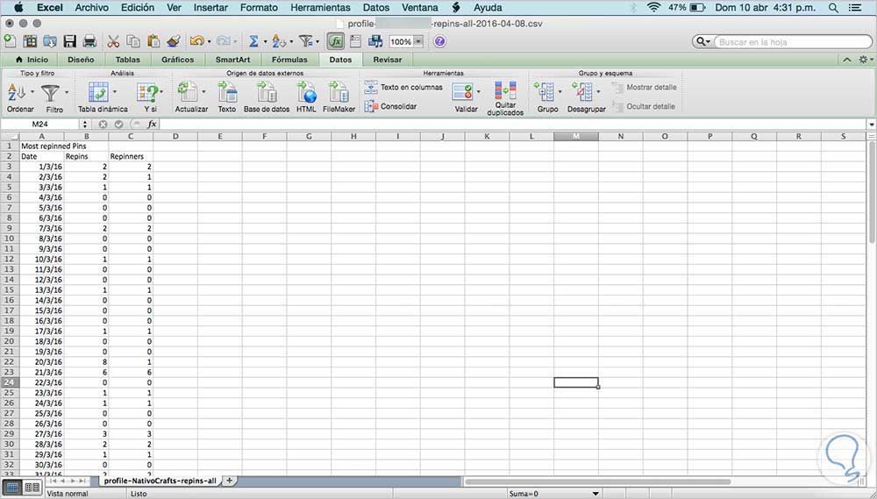This screenshot has height=499, width=877.
Task: Open the zoom percentage dropdown
Action: coord(417,41)
